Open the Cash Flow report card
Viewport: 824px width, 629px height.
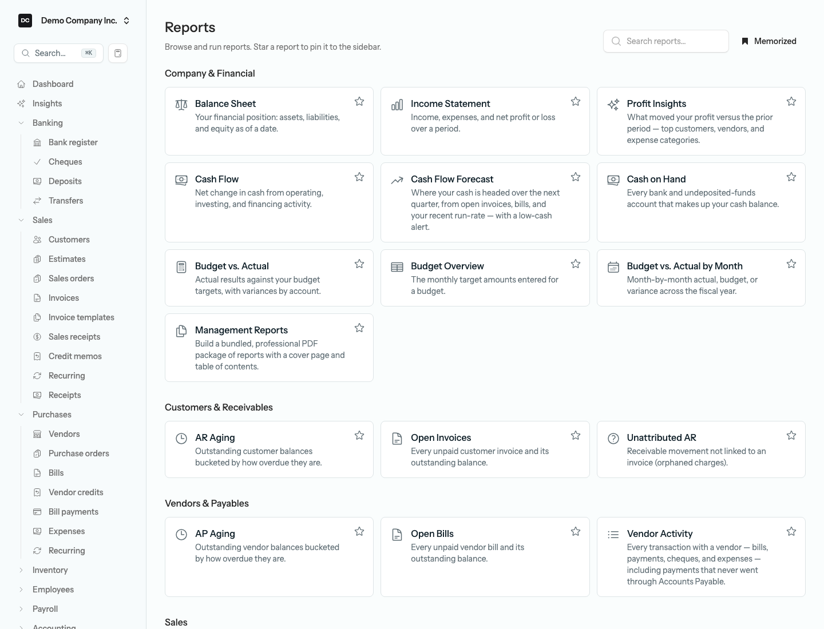tap(269, 202)
